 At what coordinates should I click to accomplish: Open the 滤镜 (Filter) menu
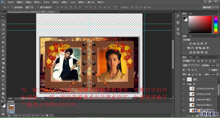pyautogui.click(x=65, y=2)
